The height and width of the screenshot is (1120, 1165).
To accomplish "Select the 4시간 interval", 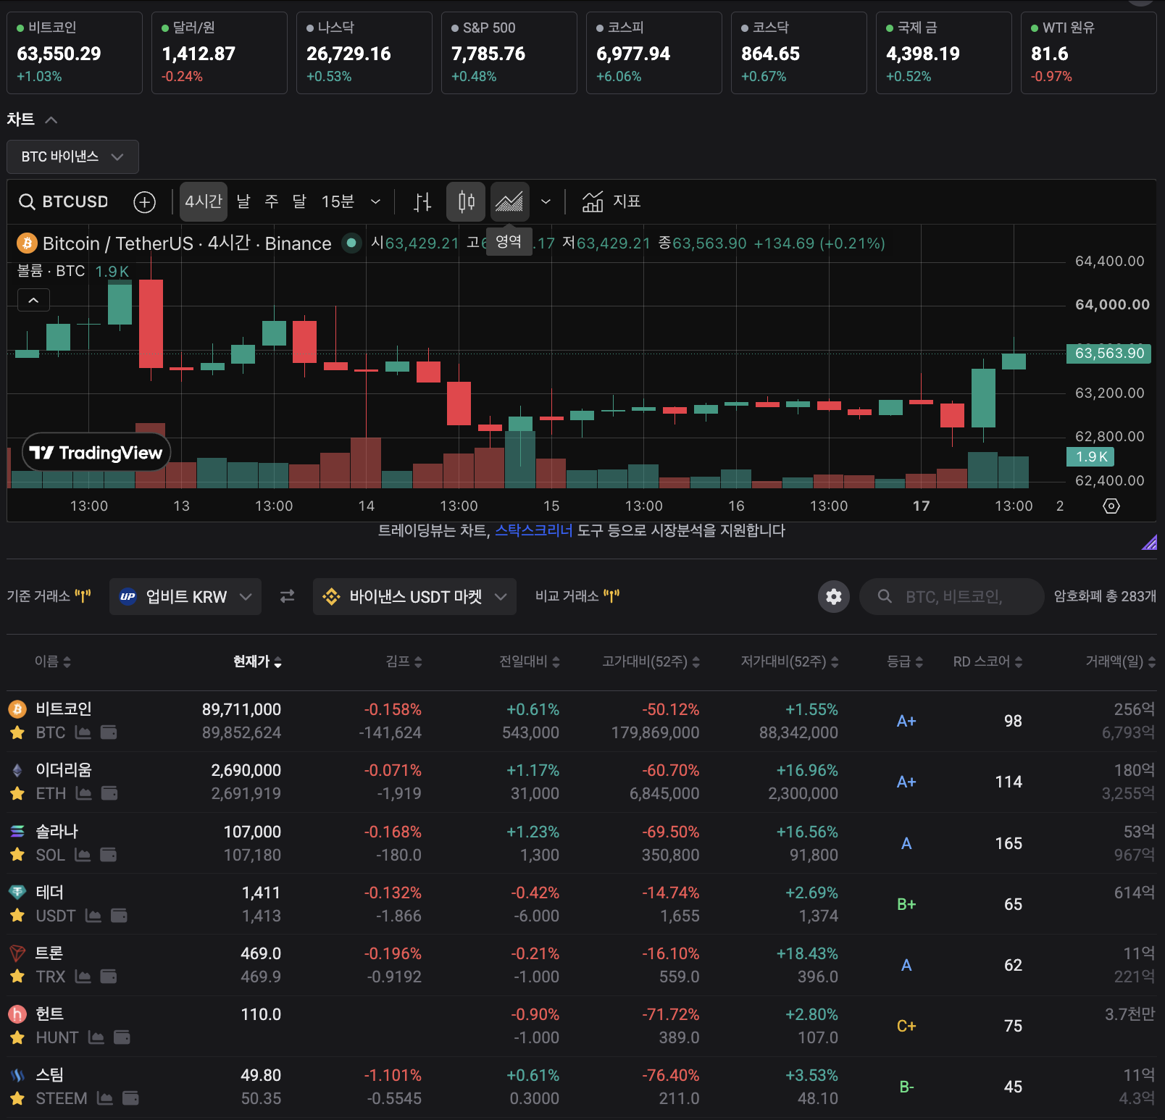I will [204, 201].
